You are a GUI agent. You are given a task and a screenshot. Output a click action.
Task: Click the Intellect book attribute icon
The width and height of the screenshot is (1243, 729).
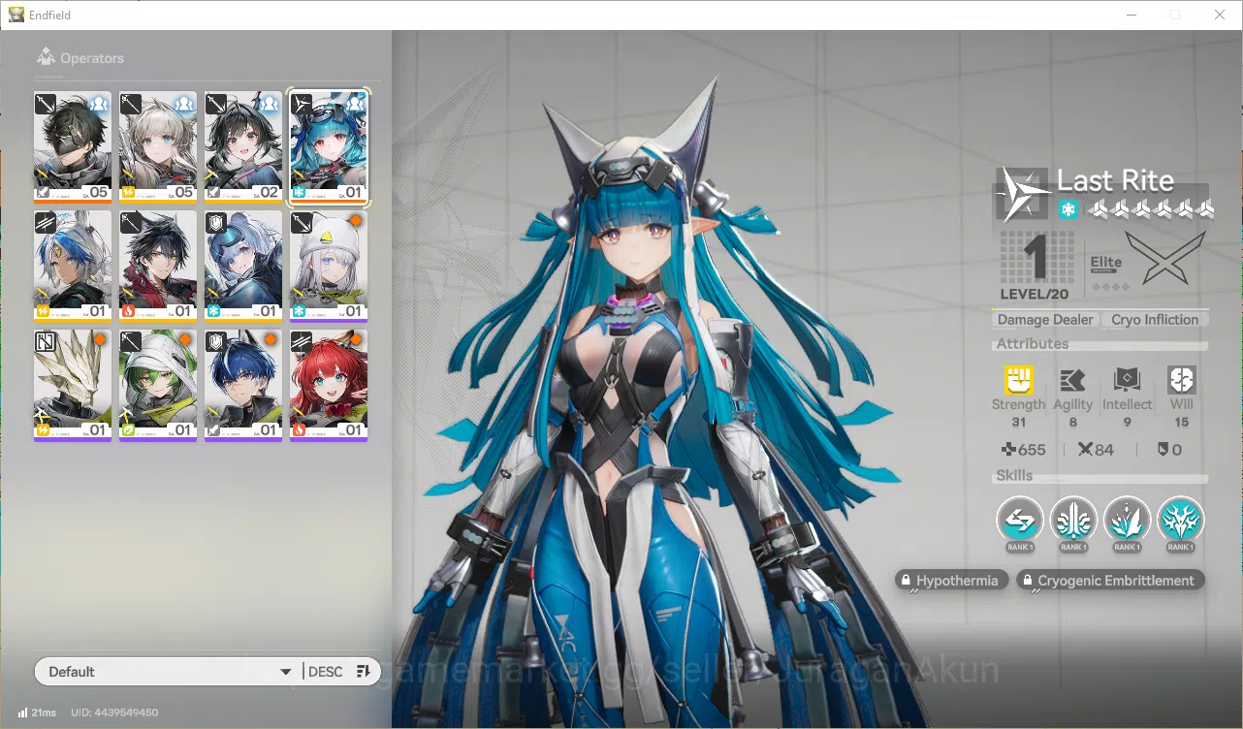(1127, 380)
